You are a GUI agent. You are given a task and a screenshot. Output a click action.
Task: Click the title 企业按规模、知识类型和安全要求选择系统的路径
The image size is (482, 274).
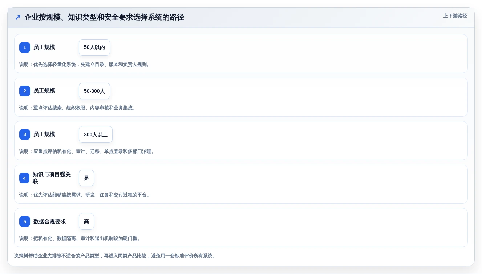(104, 17)
